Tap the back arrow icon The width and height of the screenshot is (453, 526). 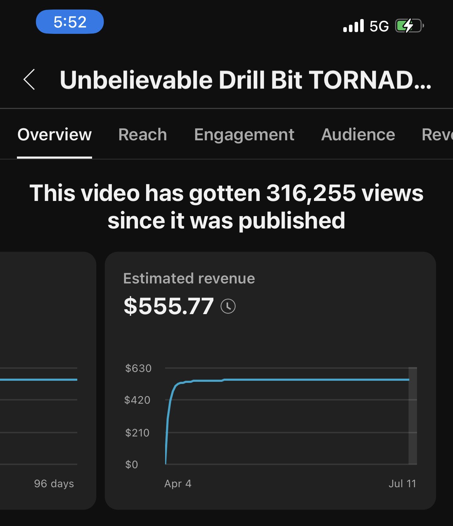pos(29,80)
